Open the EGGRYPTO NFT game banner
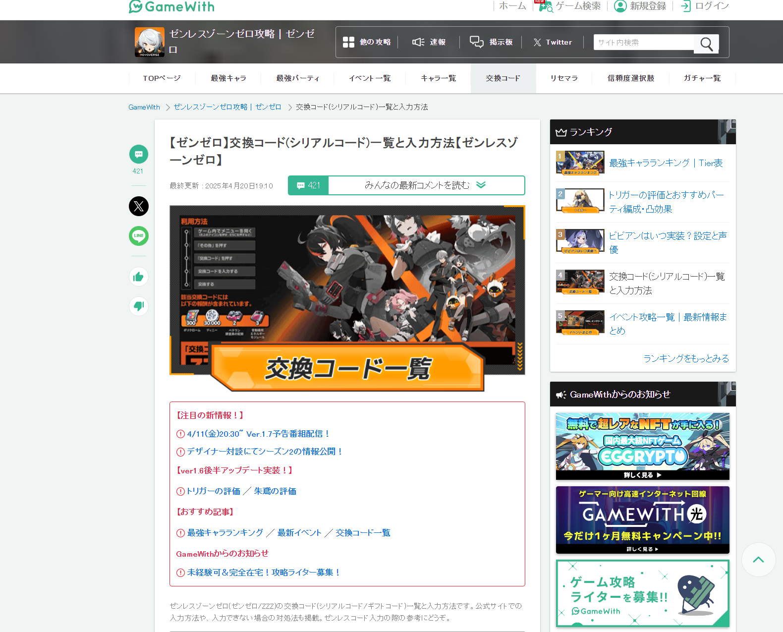The width and height of the screenshot is (783, 632). click(x=643, y=447)
